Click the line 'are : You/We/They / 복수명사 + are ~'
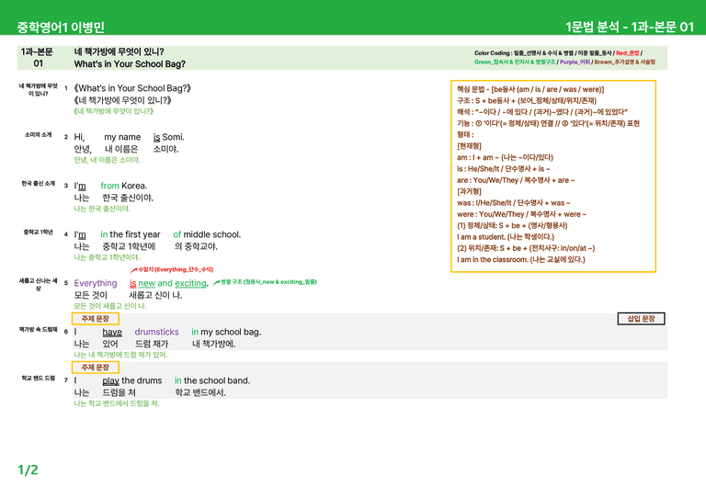706x499 pixels. (x=516, y=180)
